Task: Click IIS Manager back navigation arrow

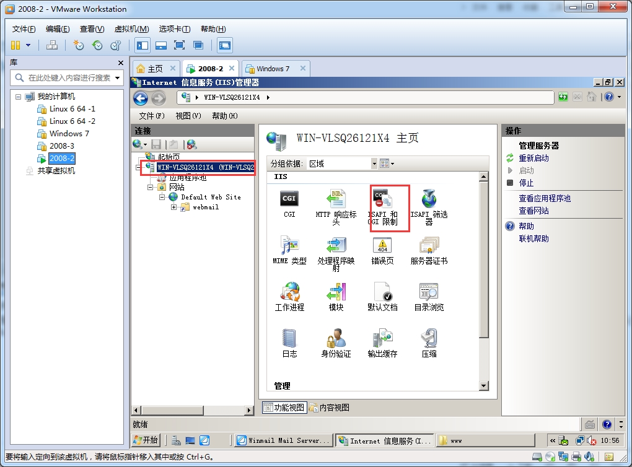Action: pos(141,98)
